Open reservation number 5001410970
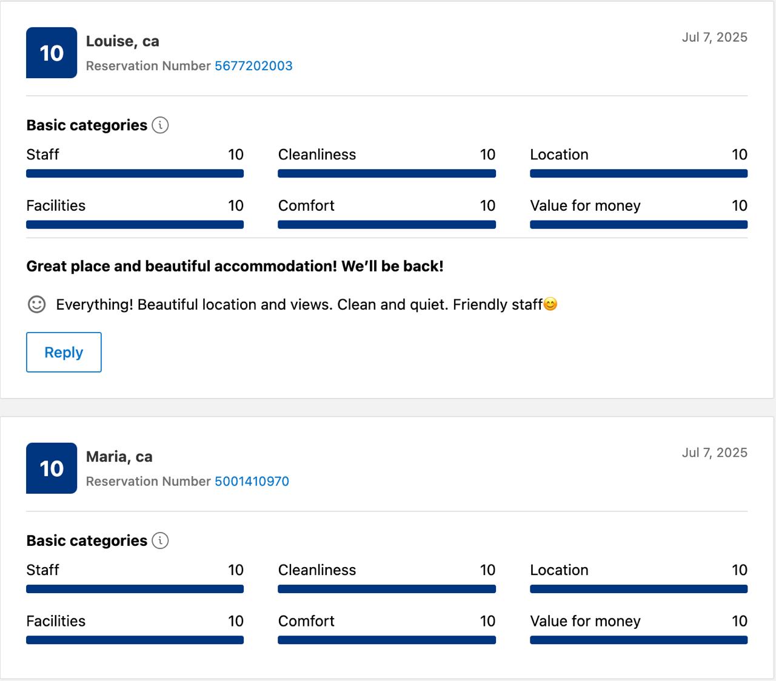776x681 pixels. coord(252,481)
